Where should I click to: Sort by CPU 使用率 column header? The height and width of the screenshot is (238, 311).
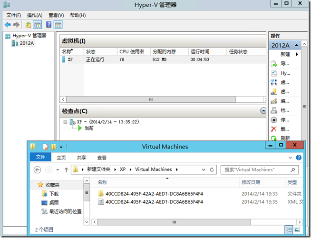click(x=134, y=51)
